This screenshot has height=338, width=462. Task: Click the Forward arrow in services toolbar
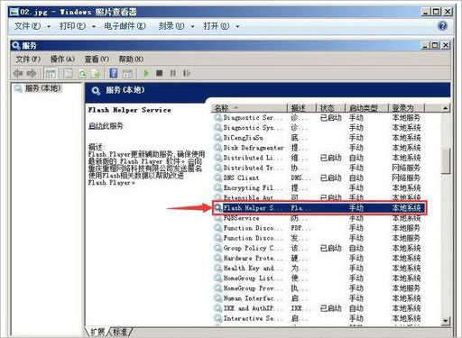(x=32, y=73)
